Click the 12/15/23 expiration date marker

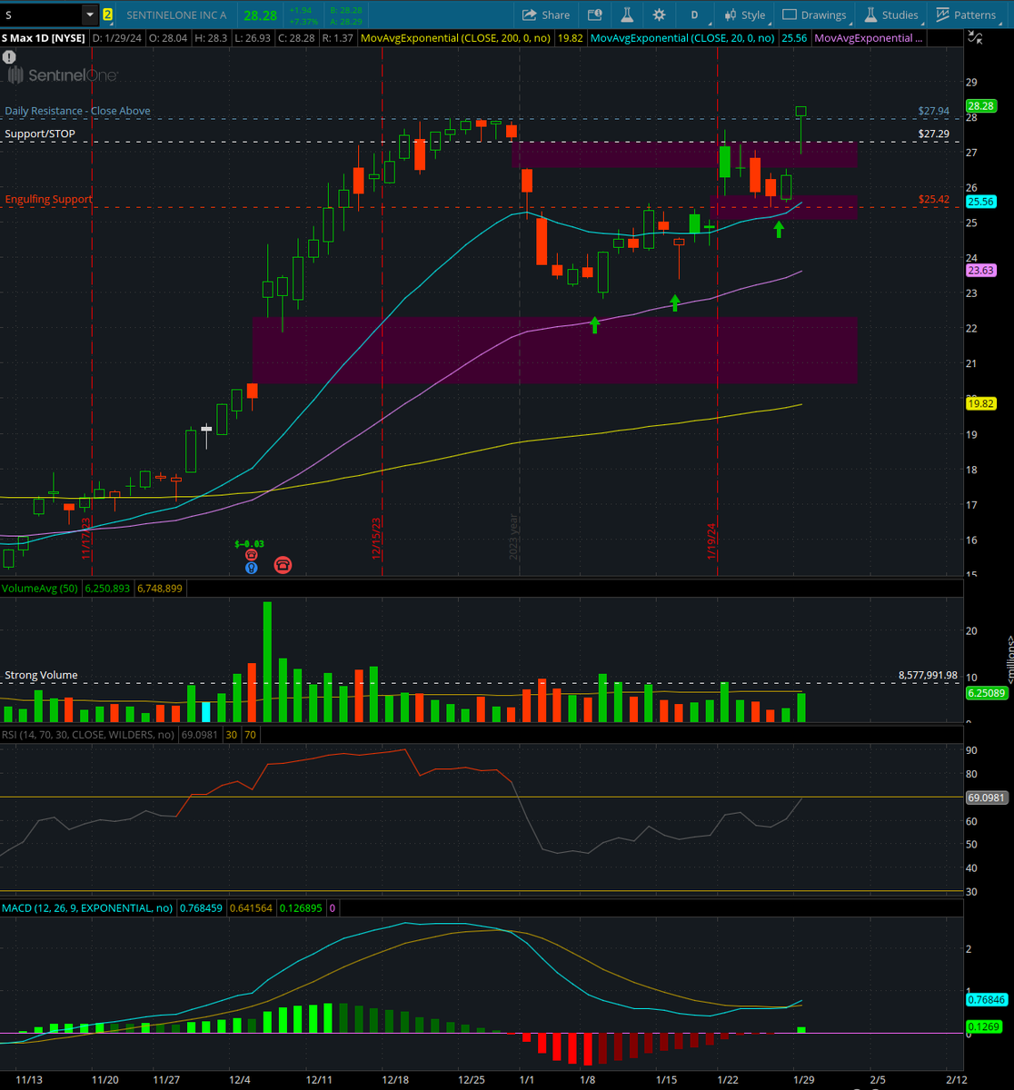click(x=375, y=540)
